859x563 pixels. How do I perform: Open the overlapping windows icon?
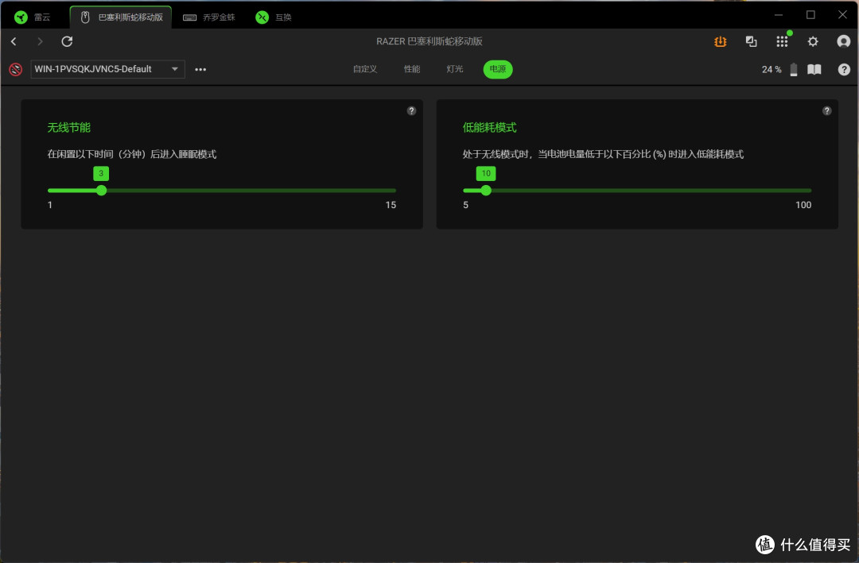(x=751, y=41)
